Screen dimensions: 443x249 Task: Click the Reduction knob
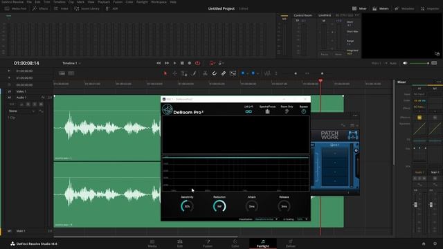[x=219, y=206]
